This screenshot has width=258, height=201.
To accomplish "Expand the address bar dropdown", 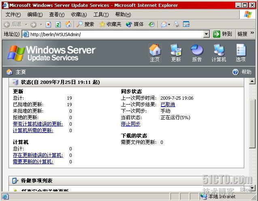I will 206,34.
